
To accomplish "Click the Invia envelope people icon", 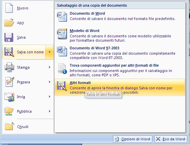I will pyautogui.click(x=9, y=97).
